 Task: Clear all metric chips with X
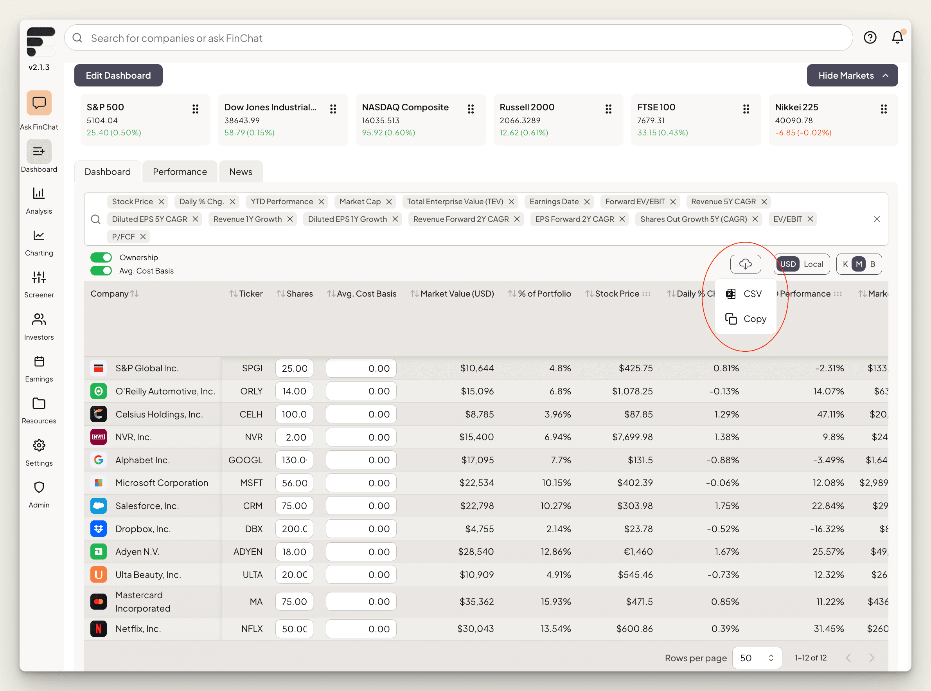point(877,219)
